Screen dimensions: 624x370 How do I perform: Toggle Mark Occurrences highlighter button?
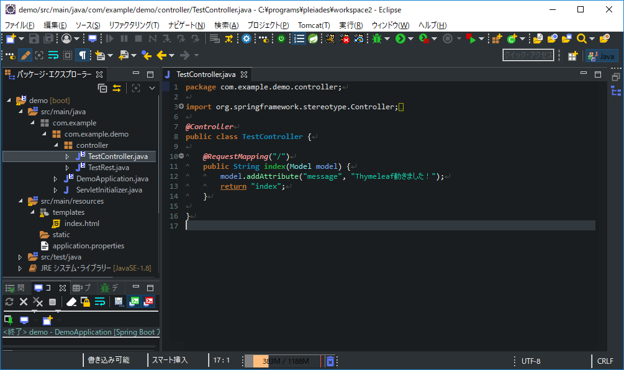pyautogui.click(x=25, y=55)
